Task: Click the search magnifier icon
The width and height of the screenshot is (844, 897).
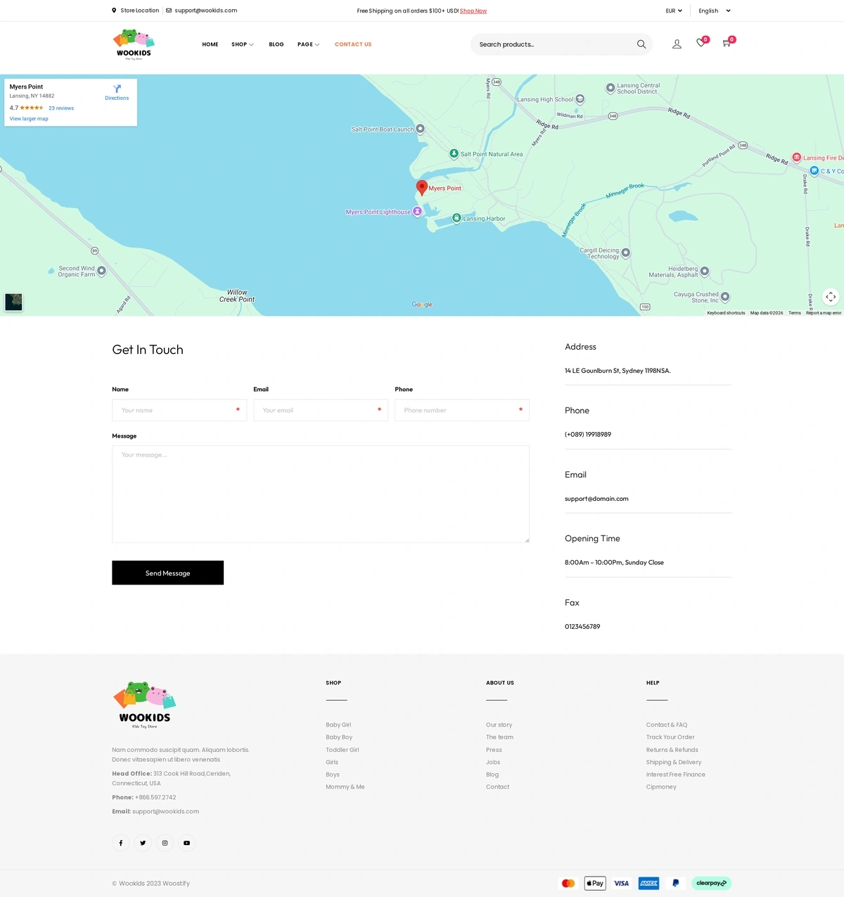Action: click(x=641, y=44)
